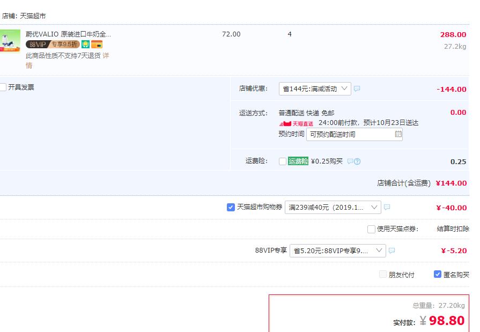Click the comment icon beside 店铺优惠 dropdown
Viewport: 480px width, 332px height.
[x=357, y=89]
